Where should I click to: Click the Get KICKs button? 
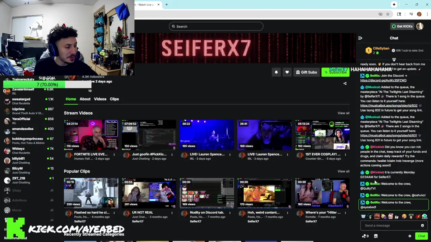pos(402,26)
